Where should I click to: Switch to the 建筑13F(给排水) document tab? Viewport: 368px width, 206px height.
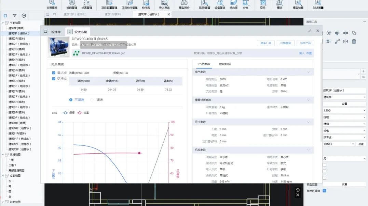(75, 14)
